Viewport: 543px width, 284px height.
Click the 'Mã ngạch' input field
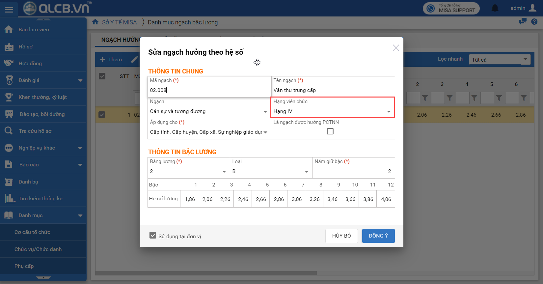(209, 90)
